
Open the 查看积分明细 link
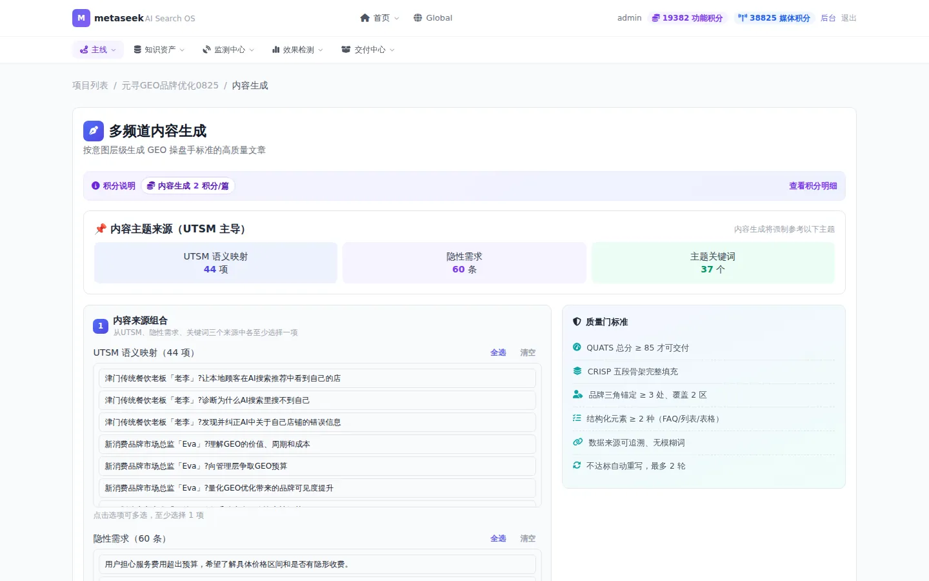coord(813,186)
